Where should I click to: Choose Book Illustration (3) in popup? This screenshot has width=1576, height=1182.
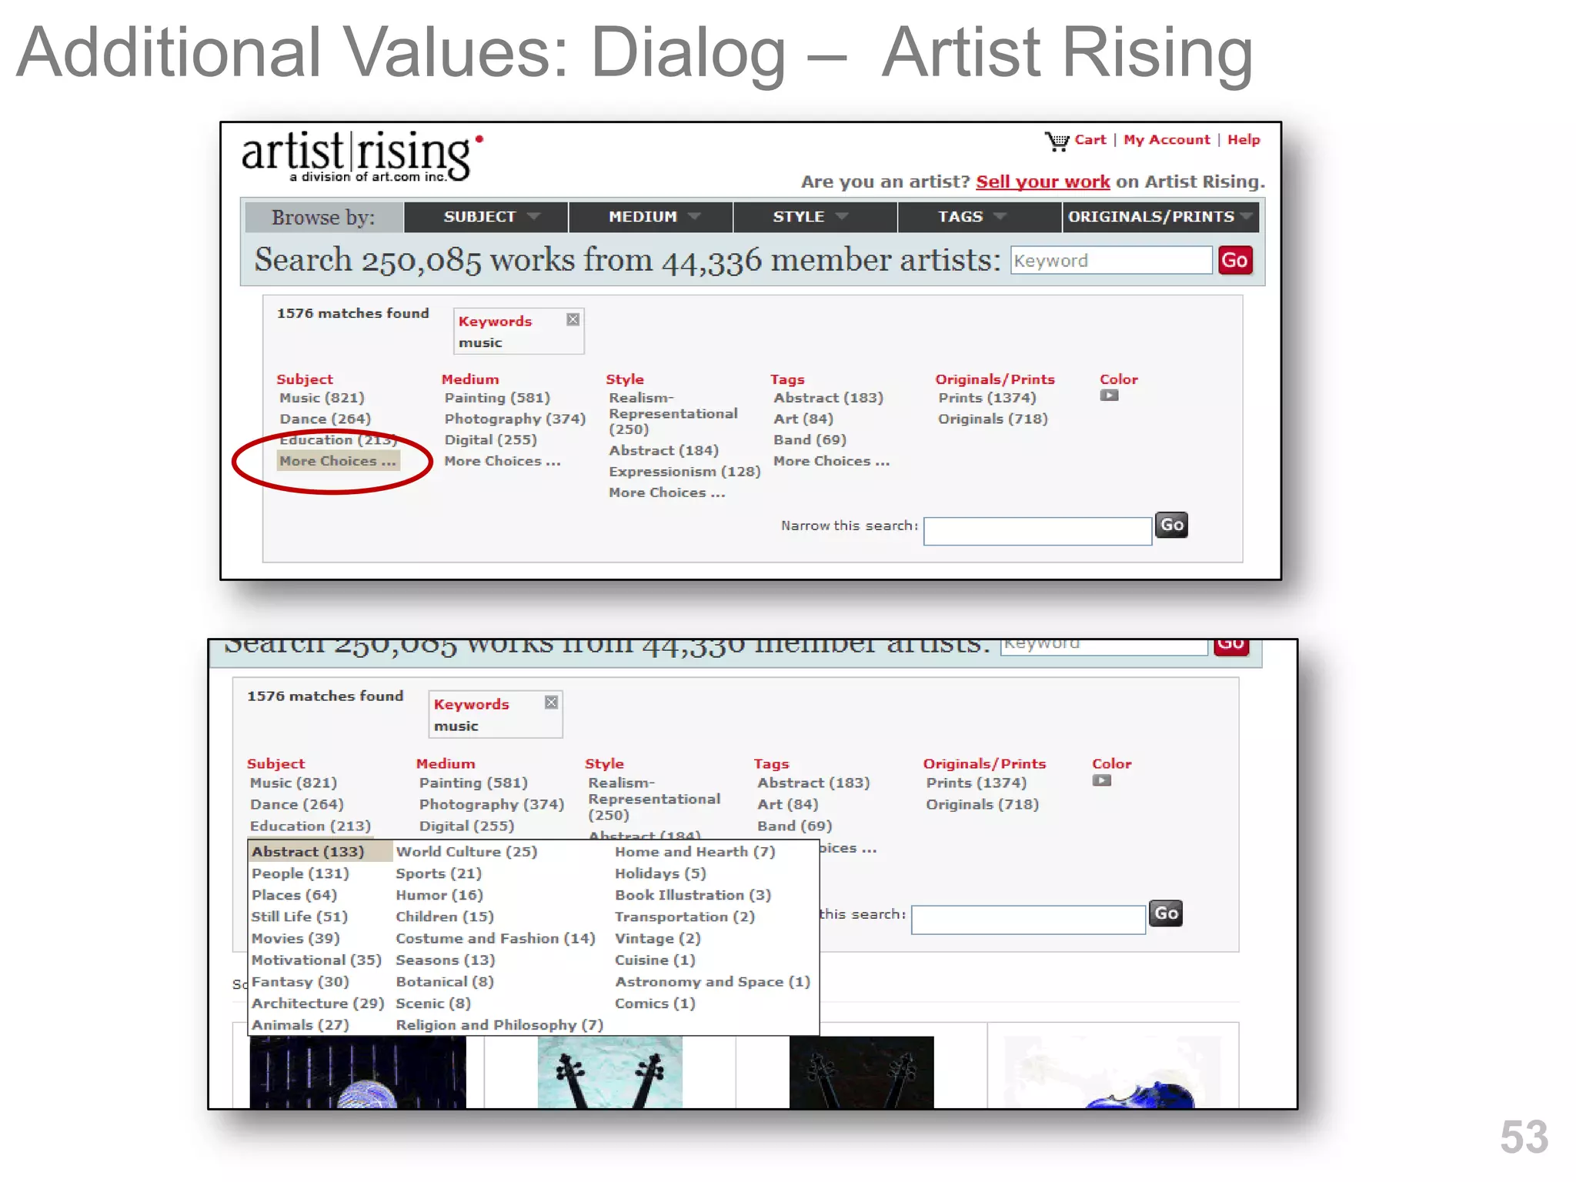(x=693, y=895)
